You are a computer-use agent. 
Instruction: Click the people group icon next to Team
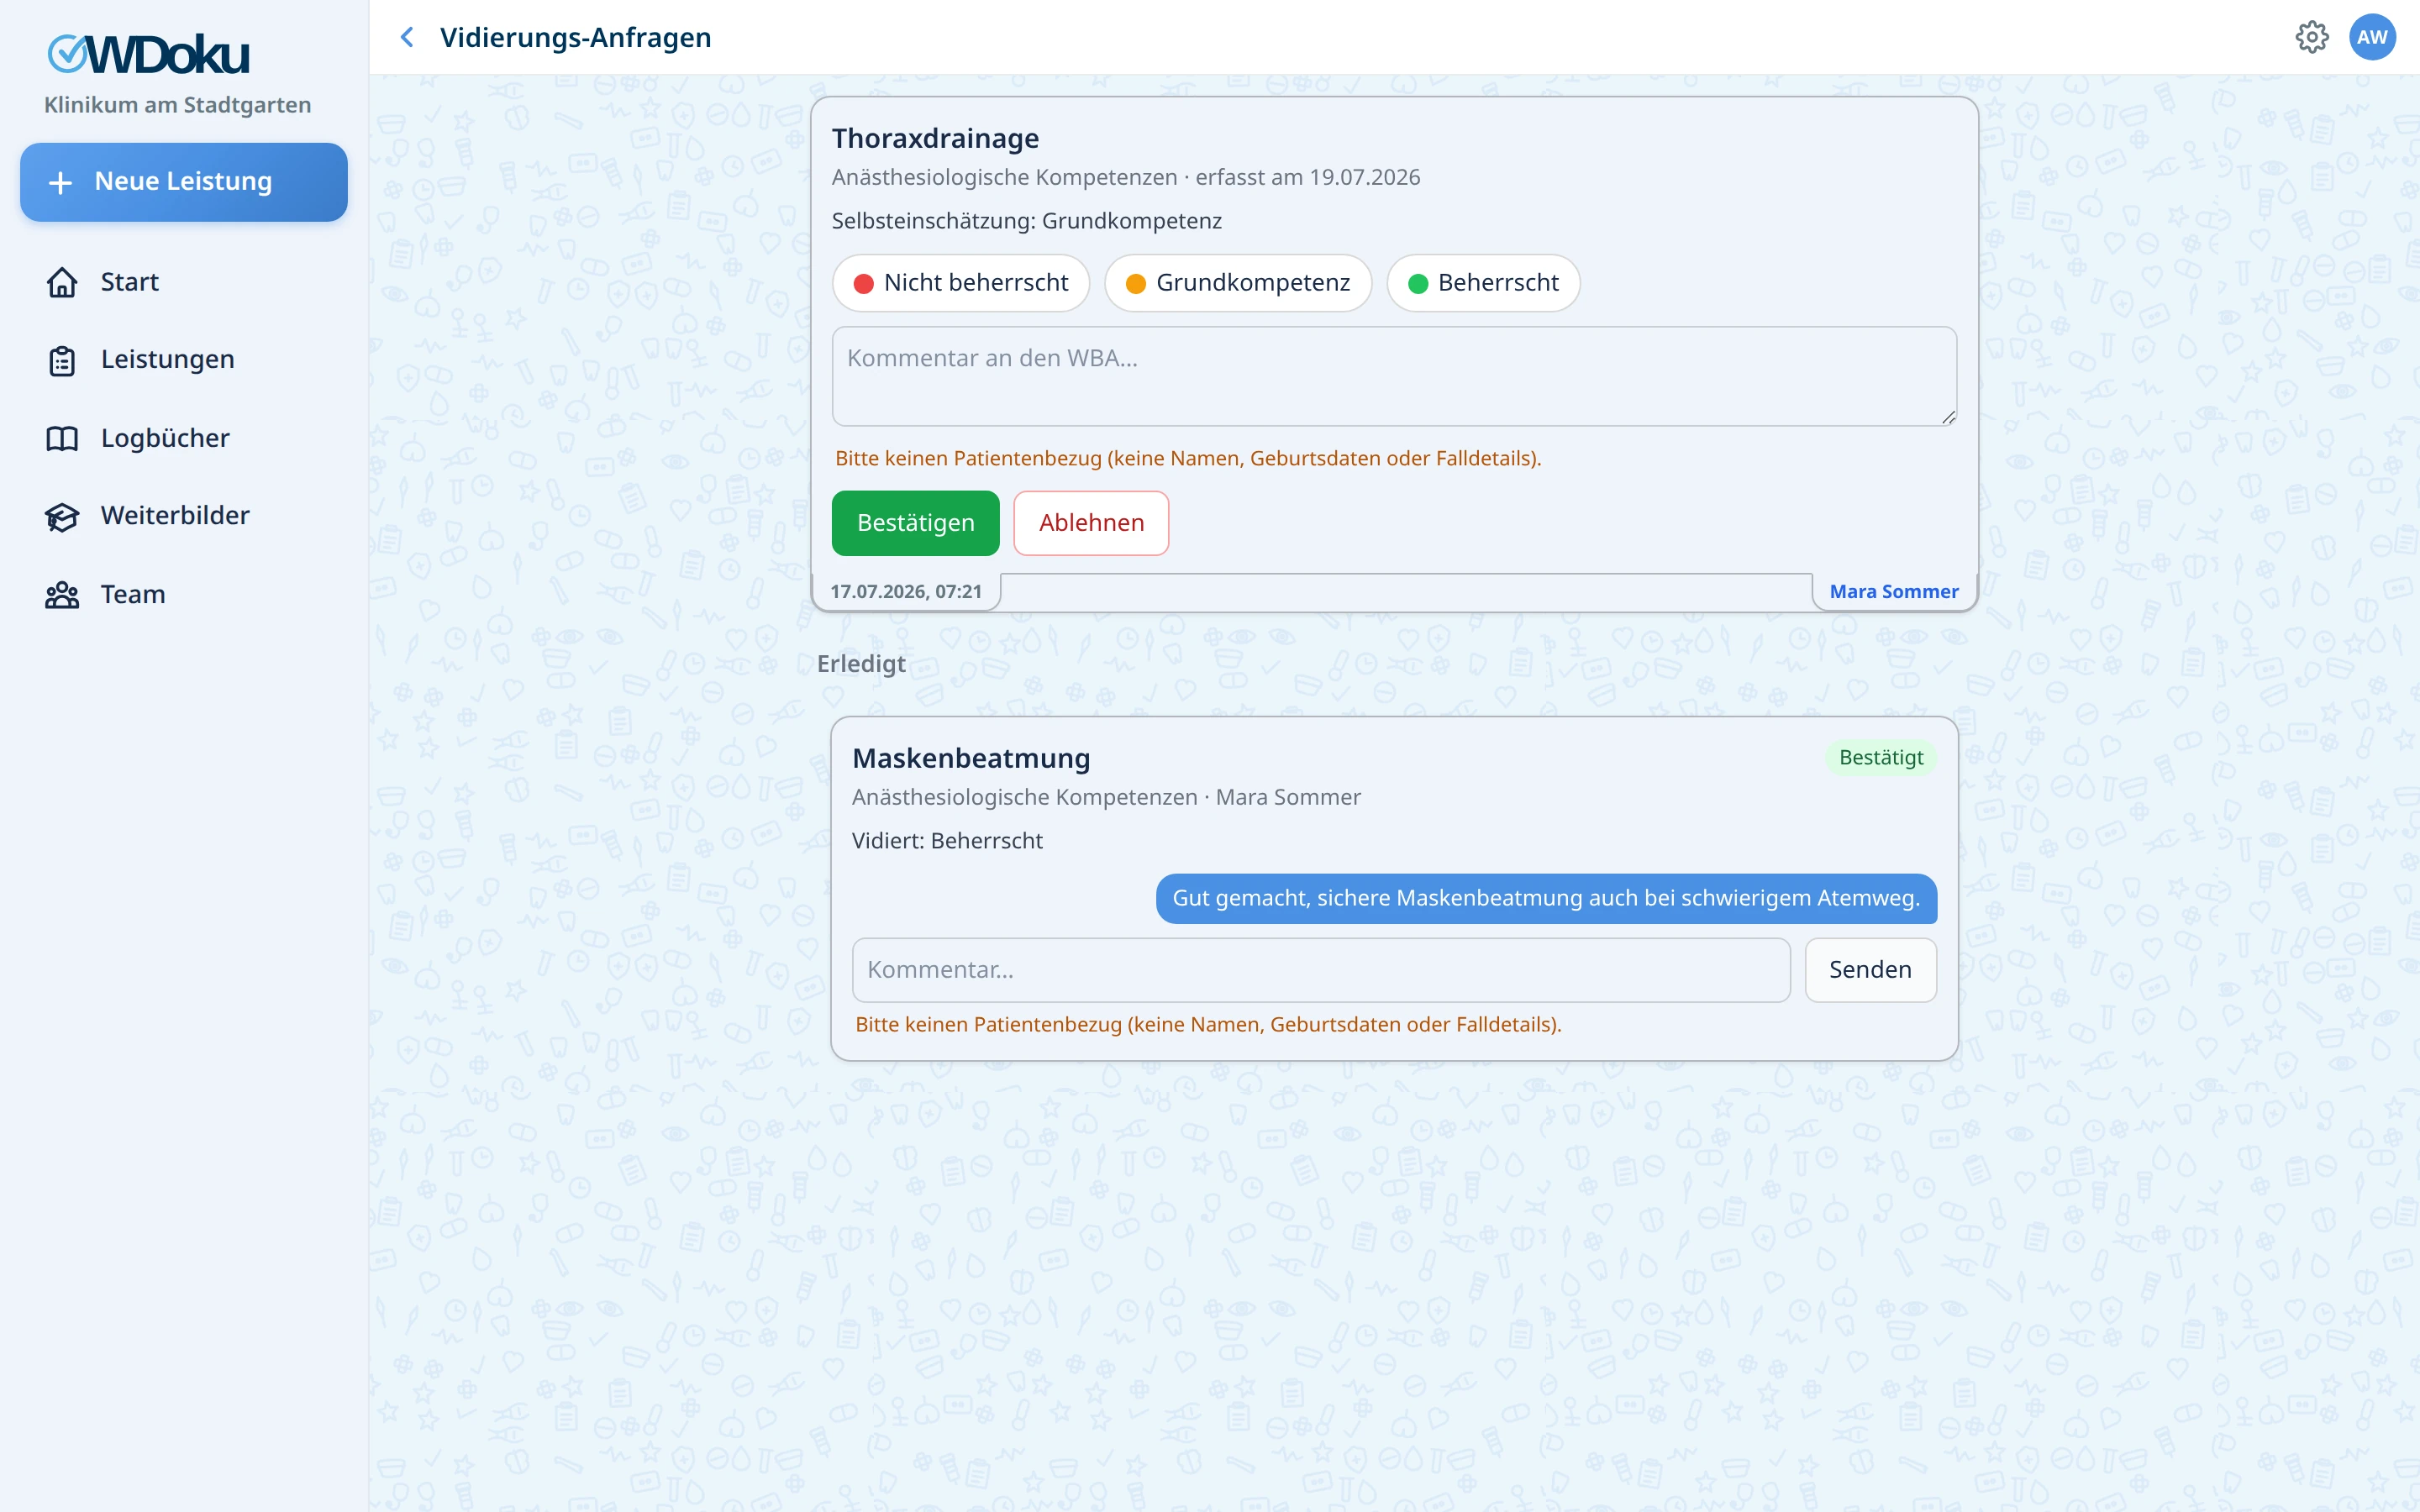[62, 595]
